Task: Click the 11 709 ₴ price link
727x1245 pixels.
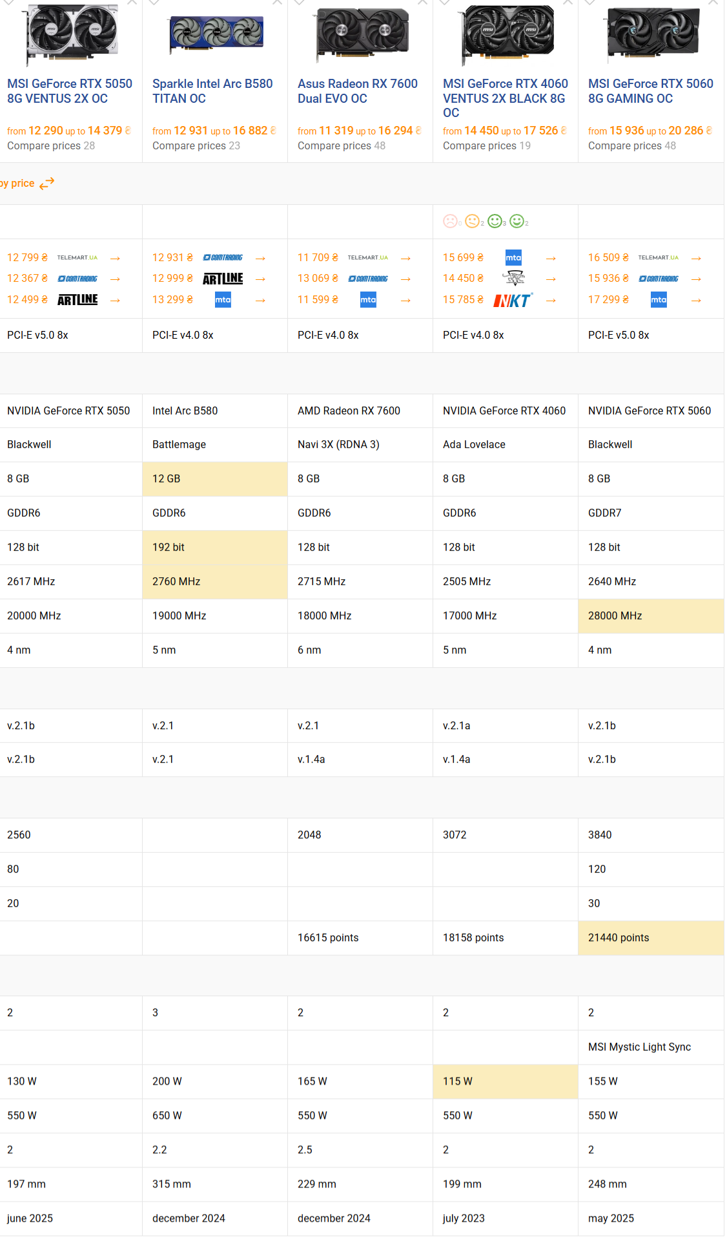Action: [318, 258]
